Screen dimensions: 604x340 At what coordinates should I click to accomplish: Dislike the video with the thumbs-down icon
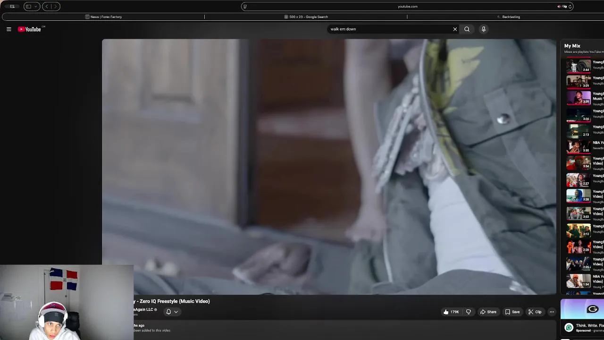click(468, 312)
